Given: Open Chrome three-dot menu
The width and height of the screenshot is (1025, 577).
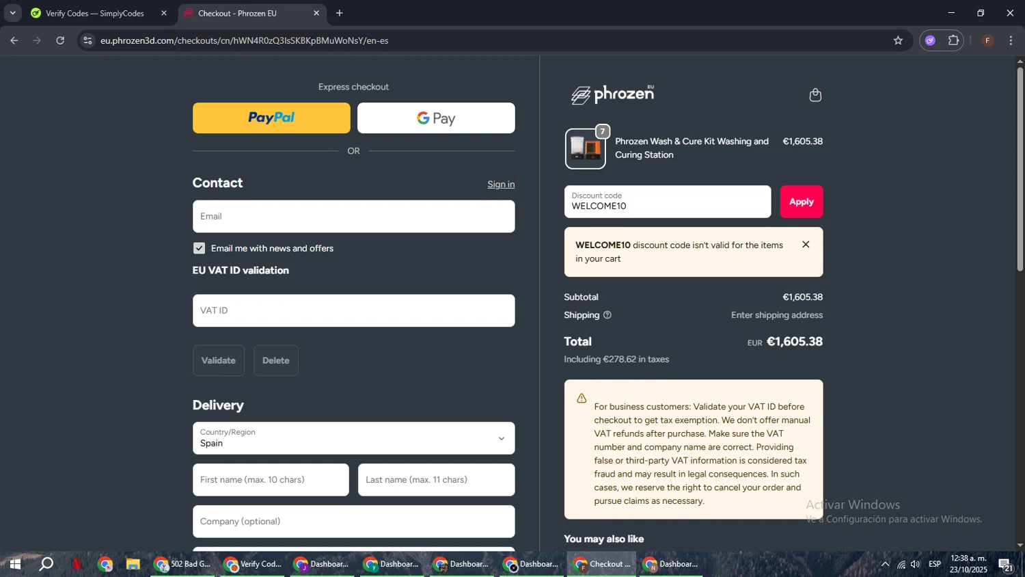Looking at the screenshot, I should (1011, 40).
